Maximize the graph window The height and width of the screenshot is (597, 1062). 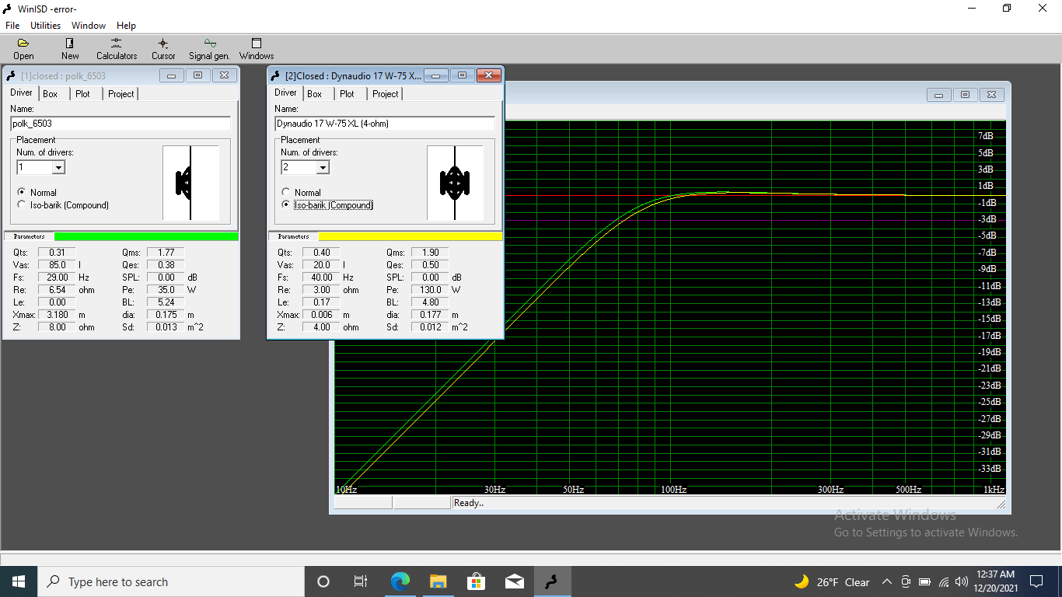click(965, 94)
